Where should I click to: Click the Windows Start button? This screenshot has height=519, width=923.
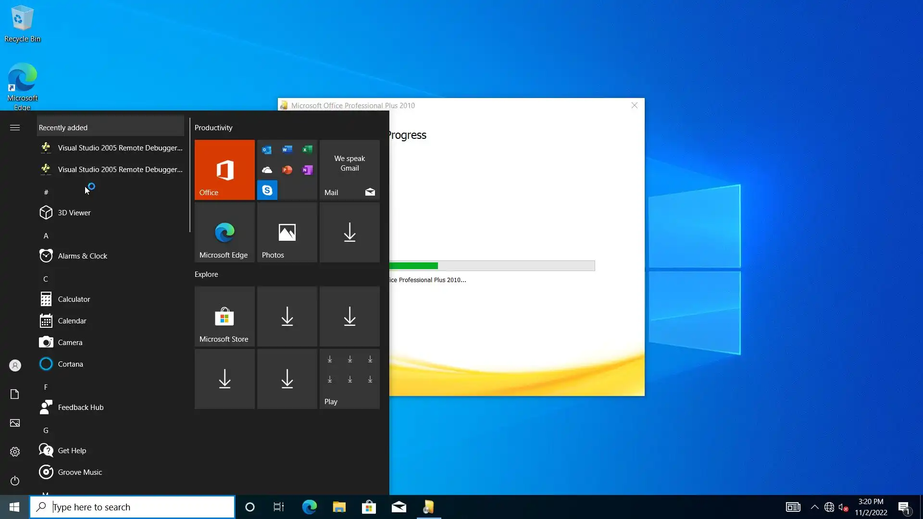14,507
